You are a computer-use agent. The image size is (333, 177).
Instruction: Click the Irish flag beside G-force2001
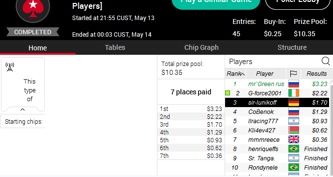click(294, 93)
